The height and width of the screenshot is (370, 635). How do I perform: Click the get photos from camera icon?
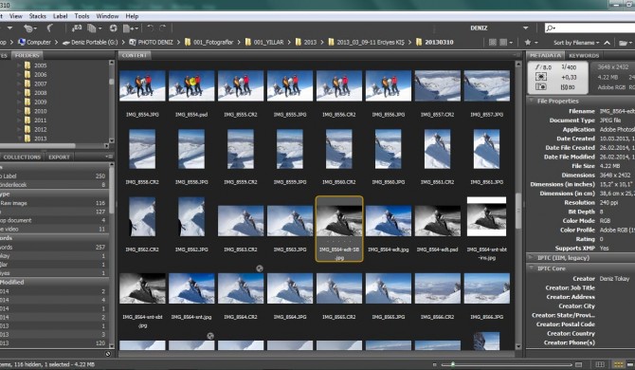pos(77,28)
